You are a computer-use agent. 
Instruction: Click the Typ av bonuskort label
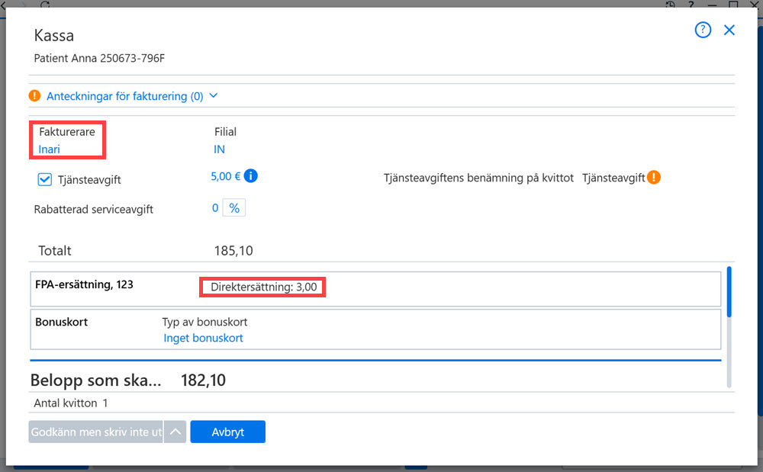point(204,322)
